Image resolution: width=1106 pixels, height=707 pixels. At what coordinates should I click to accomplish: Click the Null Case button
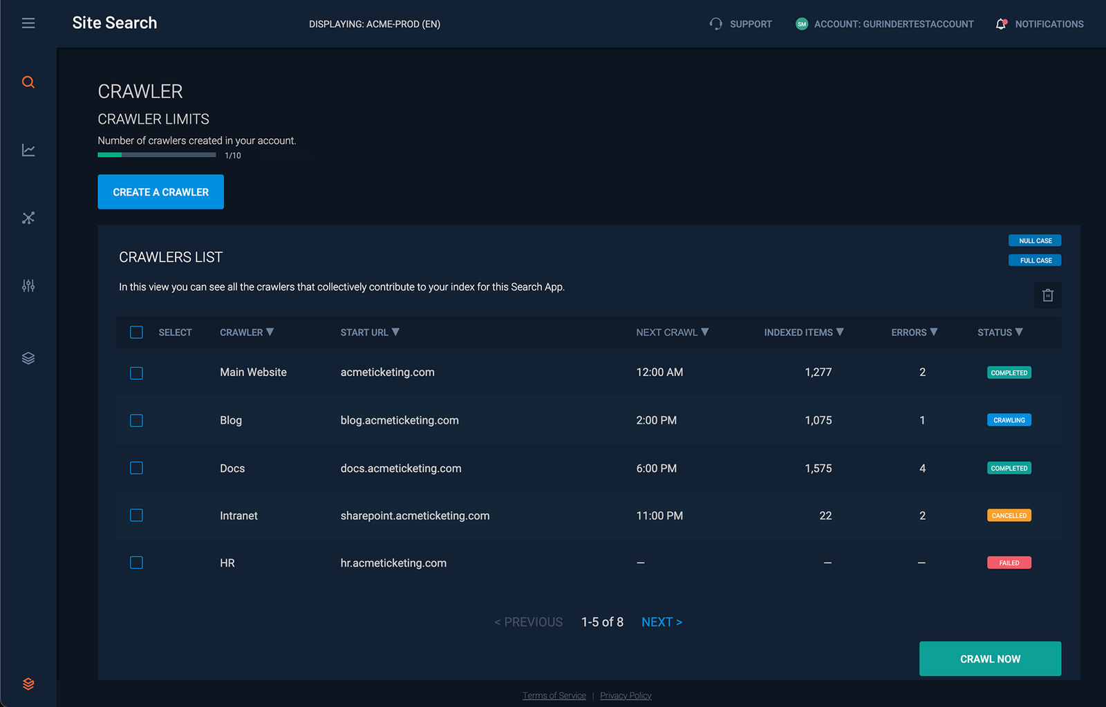click(x=1035, y=241)
